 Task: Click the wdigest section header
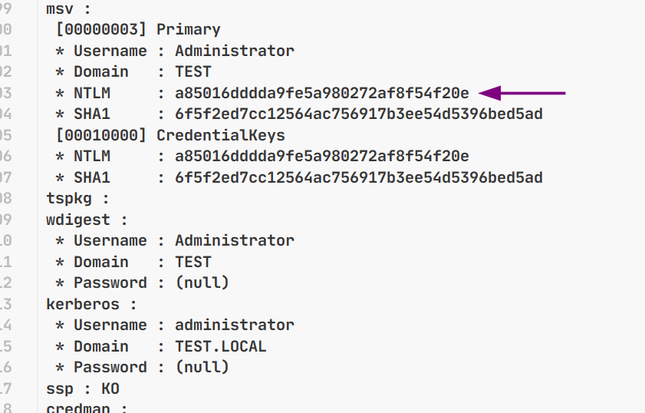87,220
